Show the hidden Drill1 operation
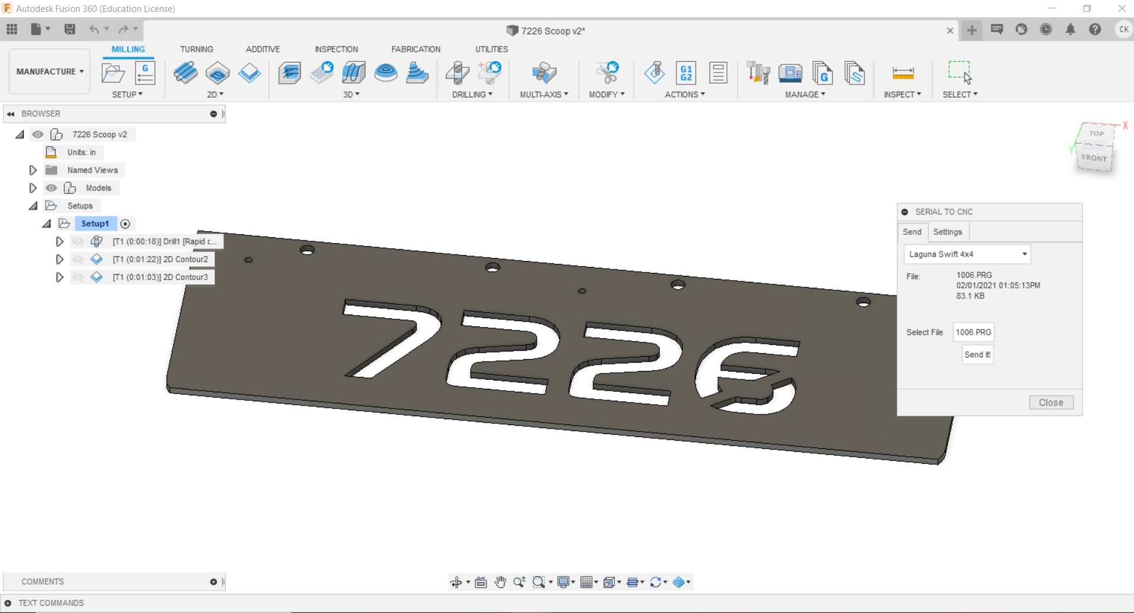 click(x=78, y=241)
